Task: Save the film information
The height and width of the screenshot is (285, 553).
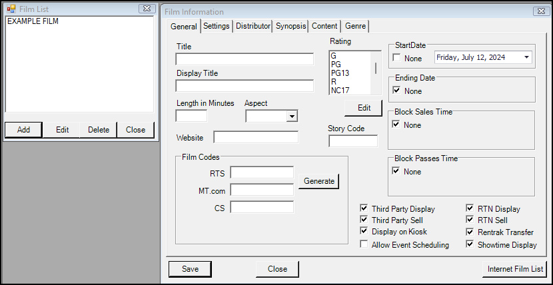Action: pos(190,269)
